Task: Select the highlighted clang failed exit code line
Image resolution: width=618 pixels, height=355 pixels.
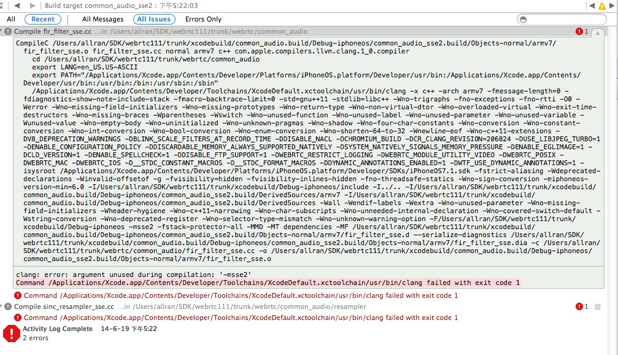Action: pyautogui.click(x=268, y=283)
